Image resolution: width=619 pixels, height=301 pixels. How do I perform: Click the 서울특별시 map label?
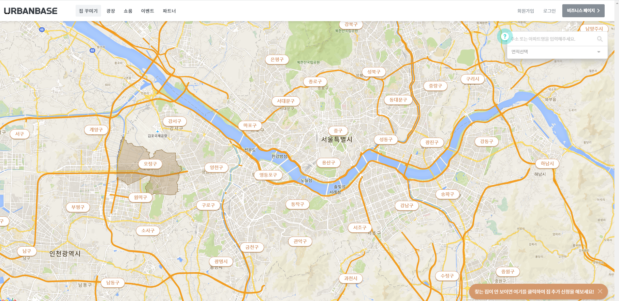point(337,140)
